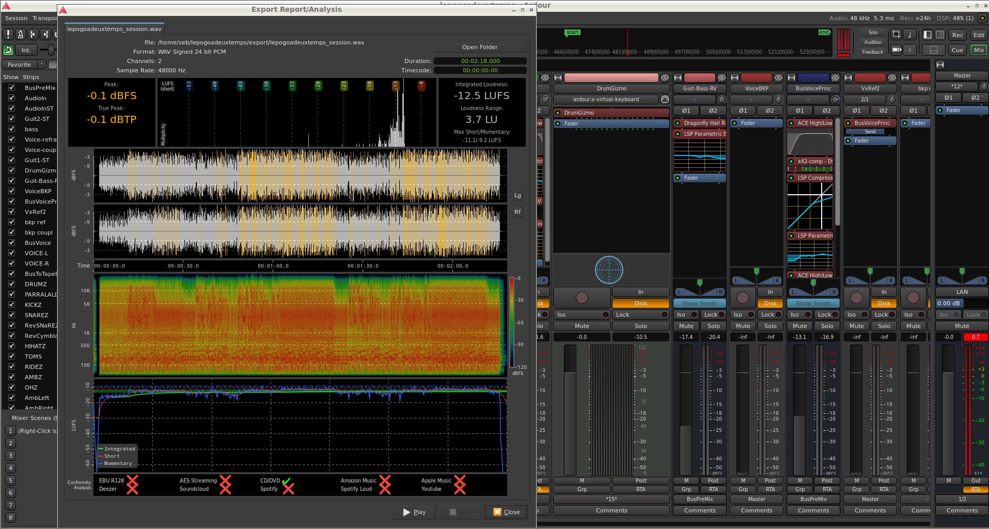
Task: Click the go-to-session-start transport icon
Action: 33,35
